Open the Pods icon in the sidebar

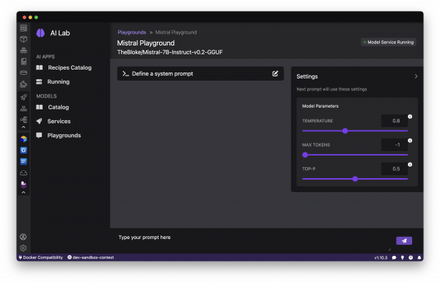pyautogui.click(x=23, y=51)
